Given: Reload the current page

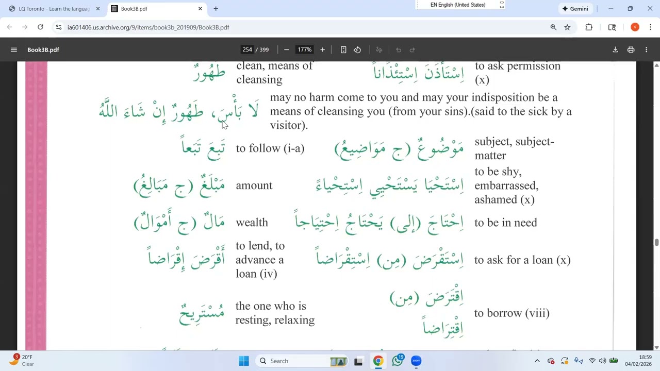Looking at the screenshot, I should pyautogui.click(x=40, y=27).
